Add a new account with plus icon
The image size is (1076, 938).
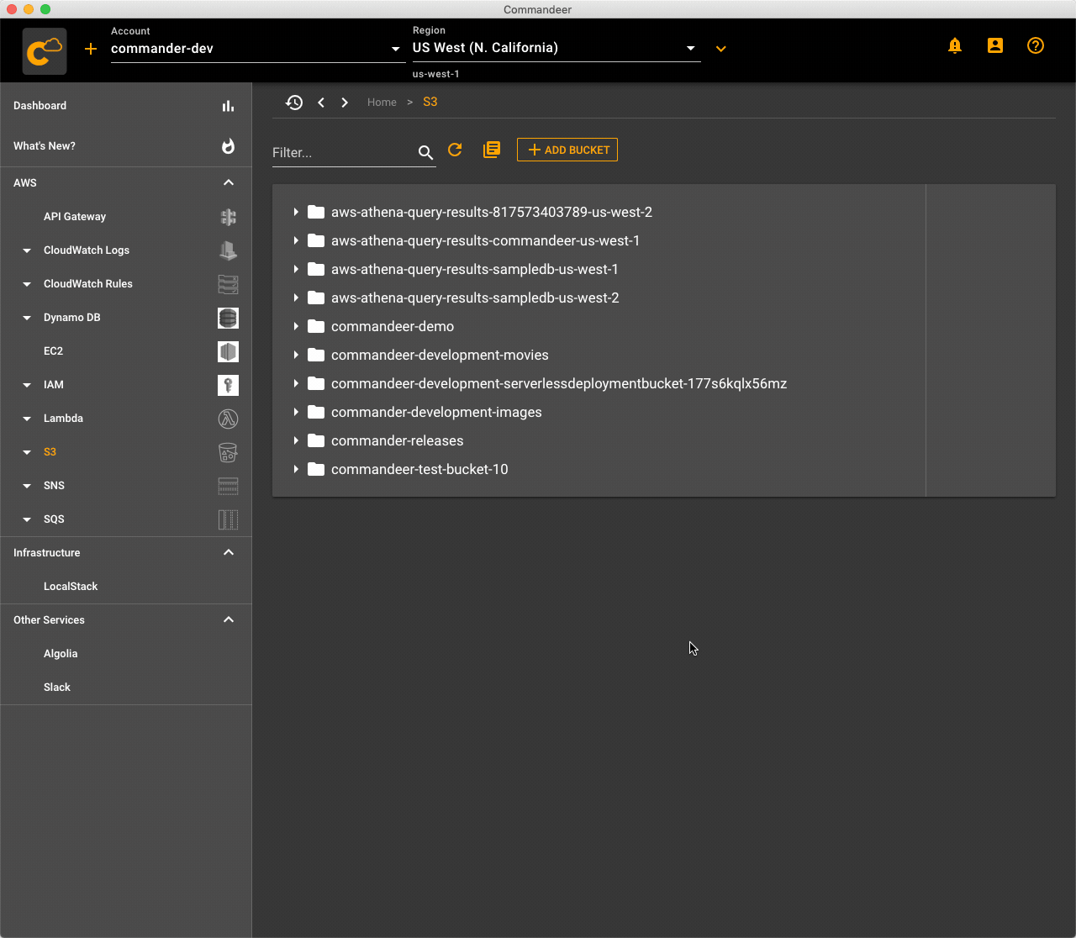coord(91,49)
